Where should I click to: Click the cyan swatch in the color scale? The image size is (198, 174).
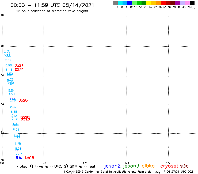tap(120, 3)
